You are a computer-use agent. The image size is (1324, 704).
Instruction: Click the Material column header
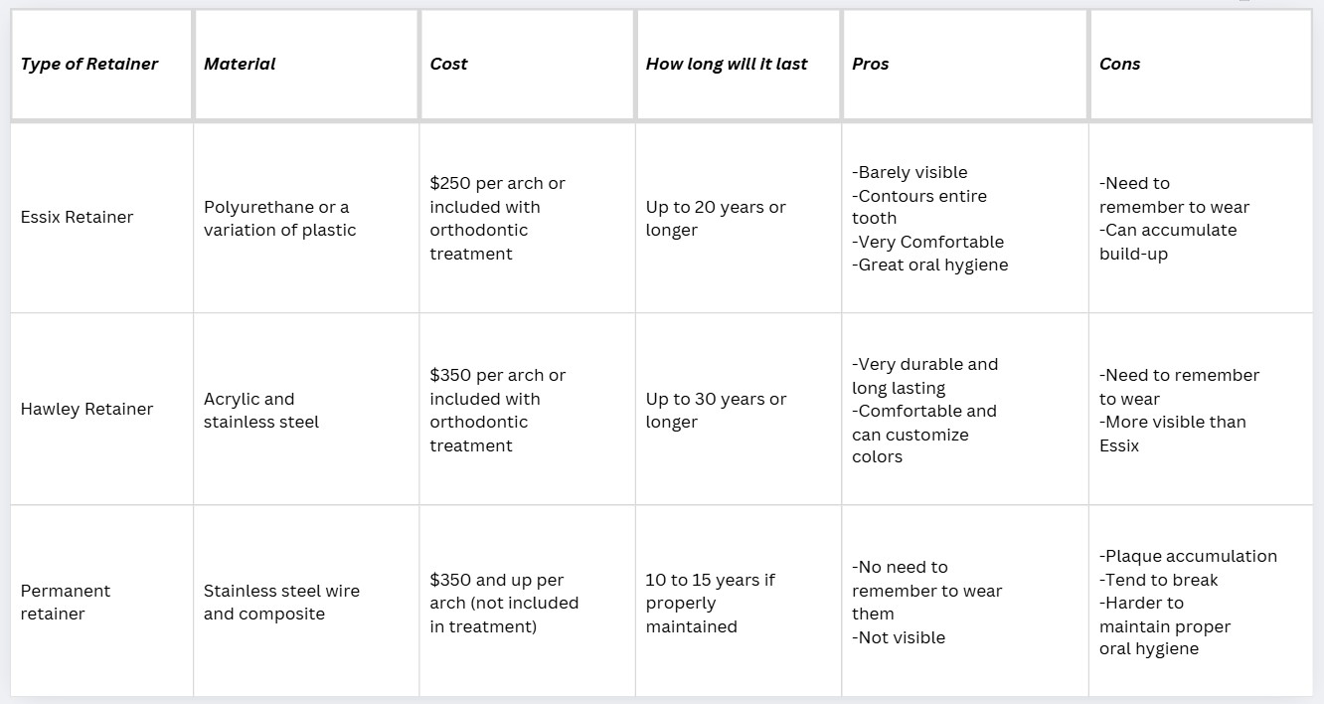click(306, 65)
